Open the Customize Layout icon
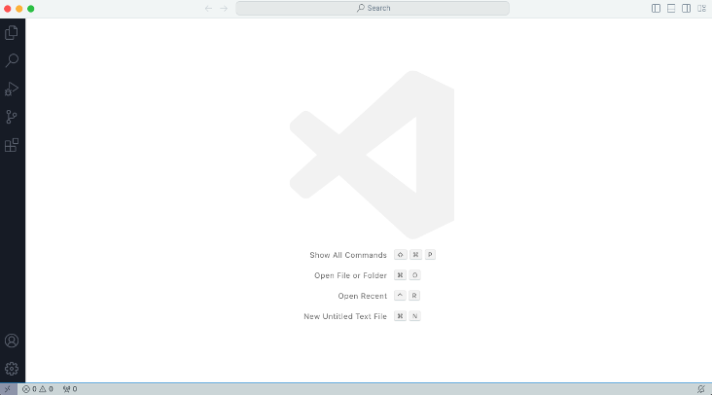This screenshot has height=395, width=712. (701, 8)
